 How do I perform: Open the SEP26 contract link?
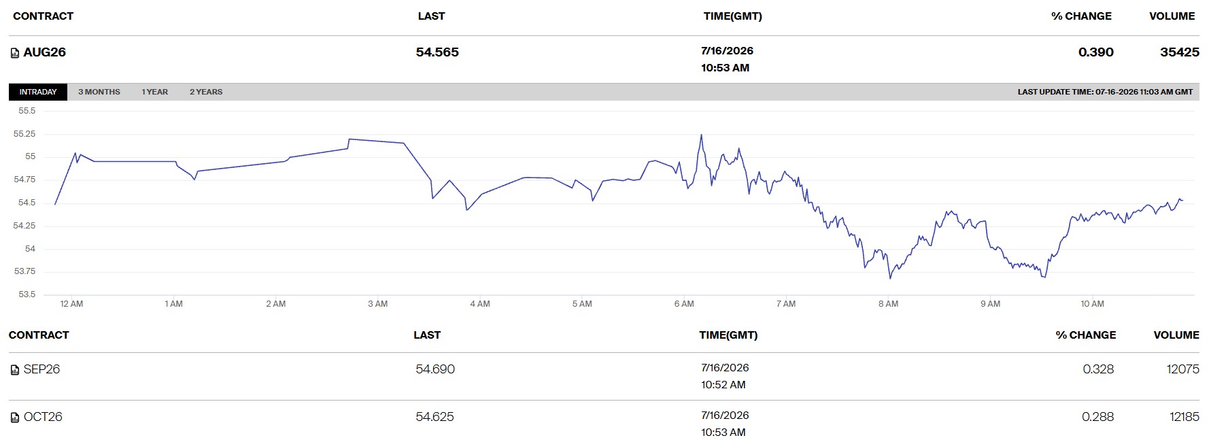[41, 369]
